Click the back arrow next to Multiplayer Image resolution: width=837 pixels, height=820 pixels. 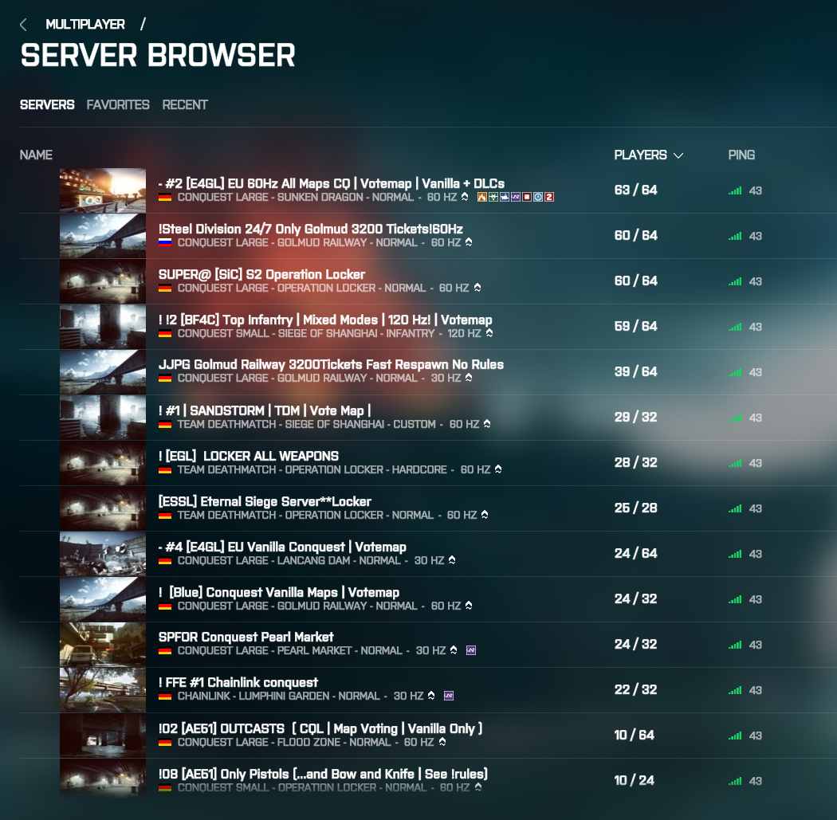(23, 25)
